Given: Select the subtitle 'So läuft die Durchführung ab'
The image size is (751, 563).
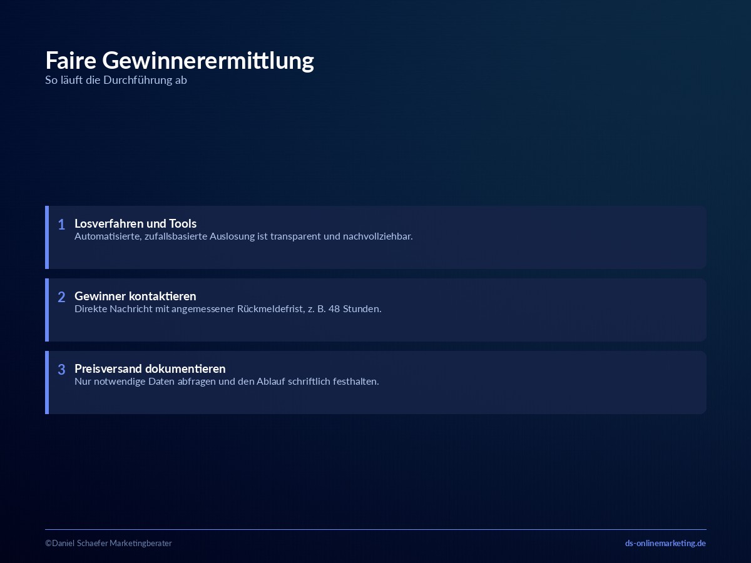Looking at the screenshot, I should pyautogui.click(x=116, y=80).
